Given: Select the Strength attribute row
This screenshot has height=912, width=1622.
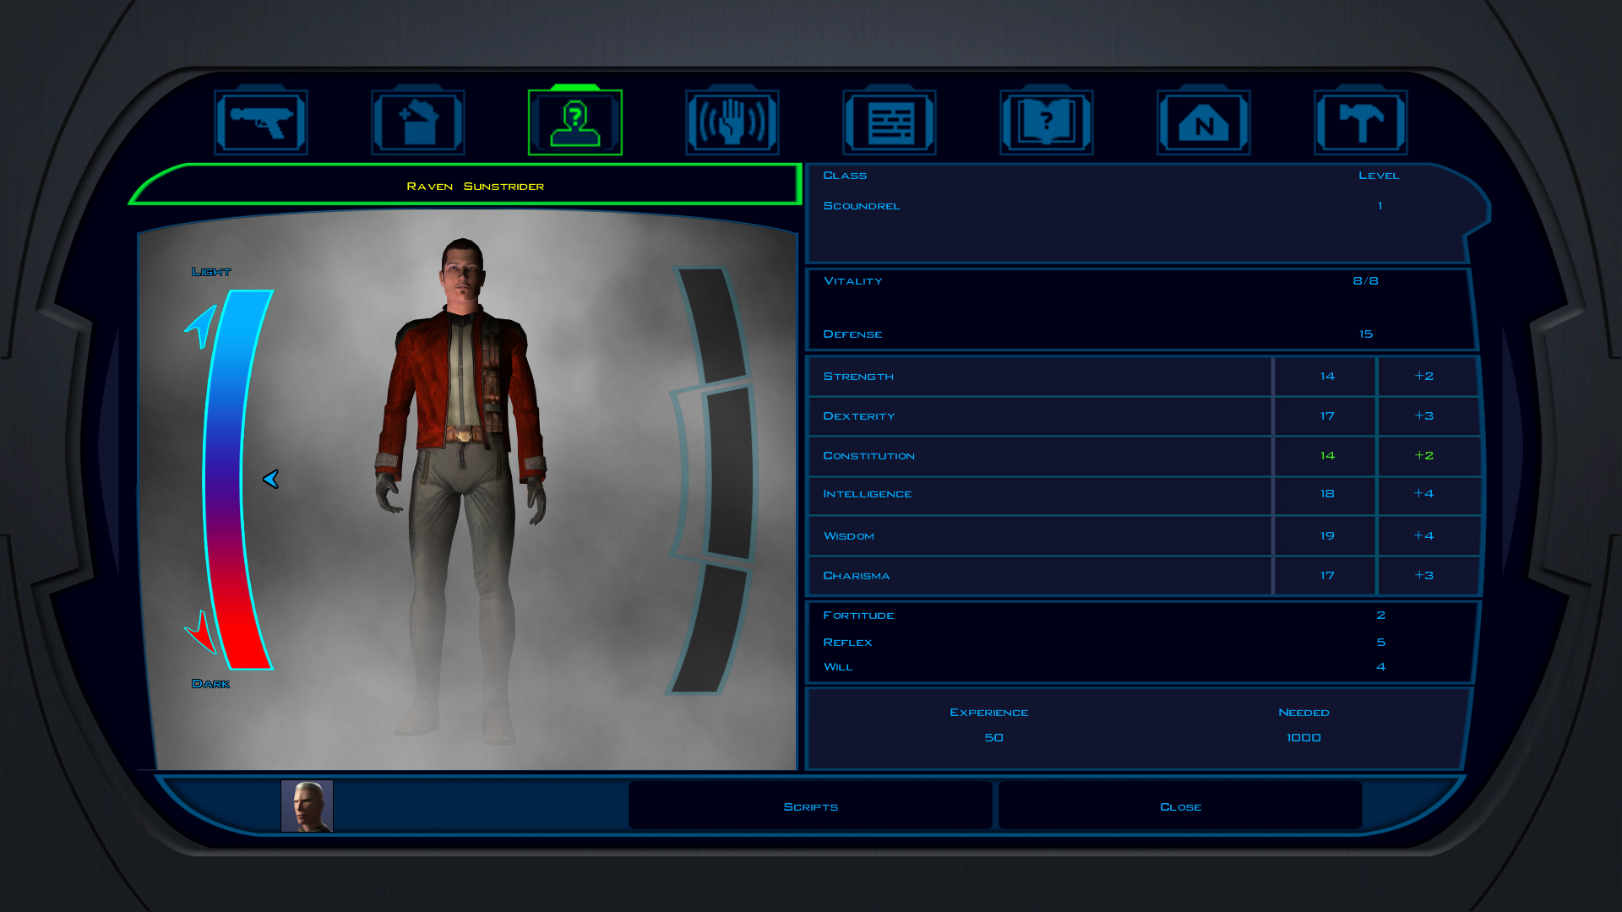Looking at the screenshot, I should (1143, 377).
